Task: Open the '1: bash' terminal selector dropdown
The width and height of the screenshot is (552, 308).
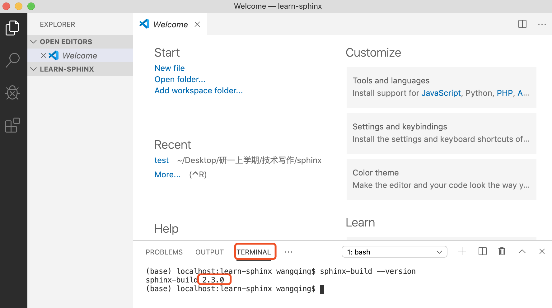Action: [394, 252]
